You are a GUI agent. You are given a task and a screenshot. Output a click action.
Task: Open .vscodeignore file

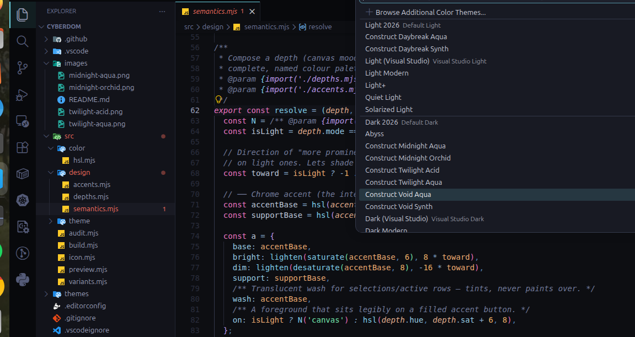87,330
